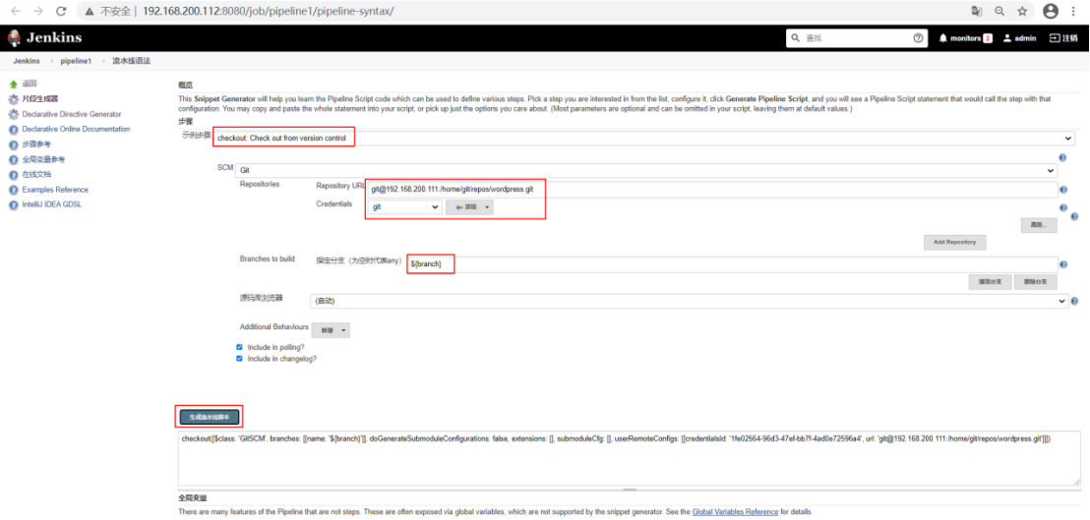Image resolution: width=1090 pixels, height=520 pixels.
Task: Click the browser back arrow
Action: 16,11
